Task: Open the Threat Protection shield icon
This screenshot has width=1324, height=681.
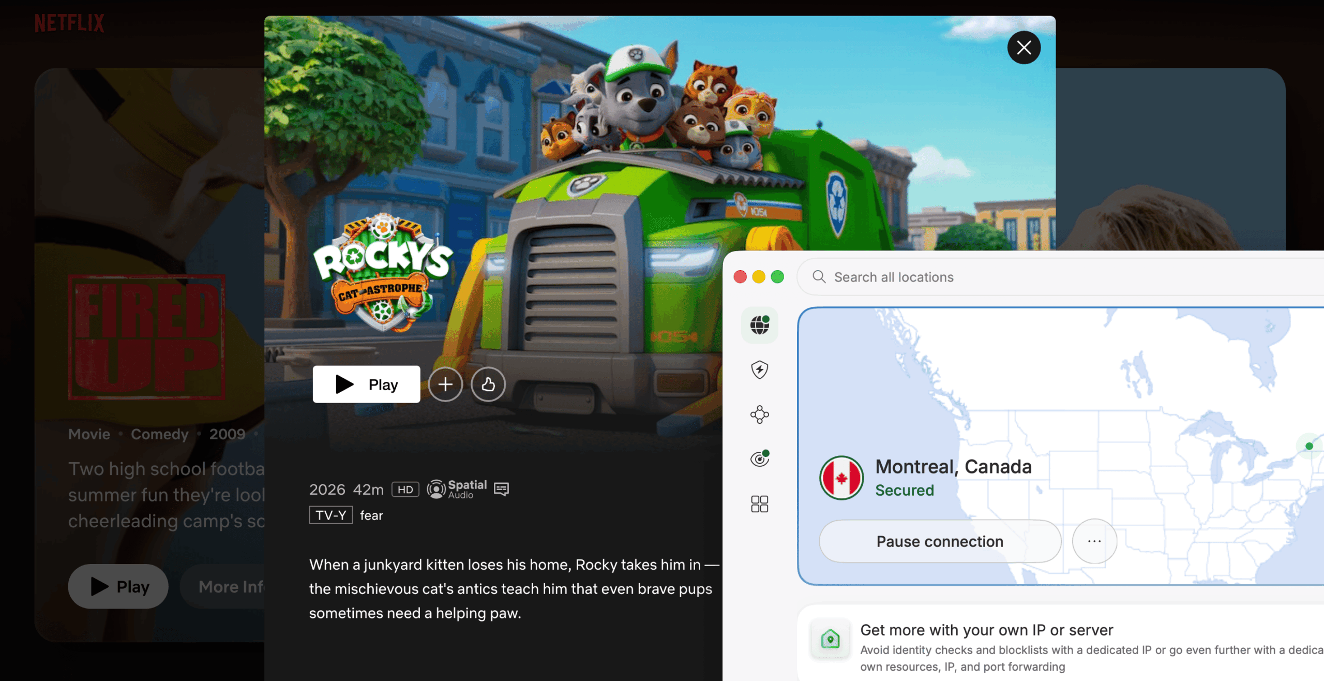Action: (760, 369)
